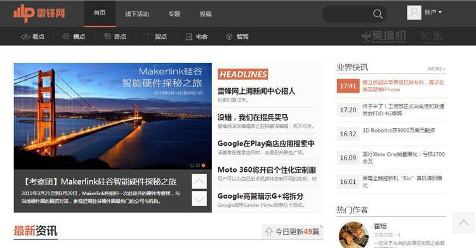This screenshot has width=476, height=248.
Task: Show previous slide with up chevron
Action: [x=199, y=181]
